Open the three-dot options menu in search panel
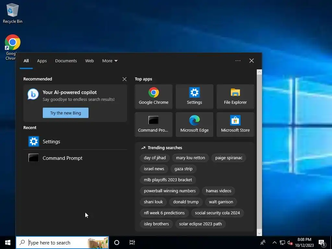Screen dimensions: 332x249 click(238, 61)
